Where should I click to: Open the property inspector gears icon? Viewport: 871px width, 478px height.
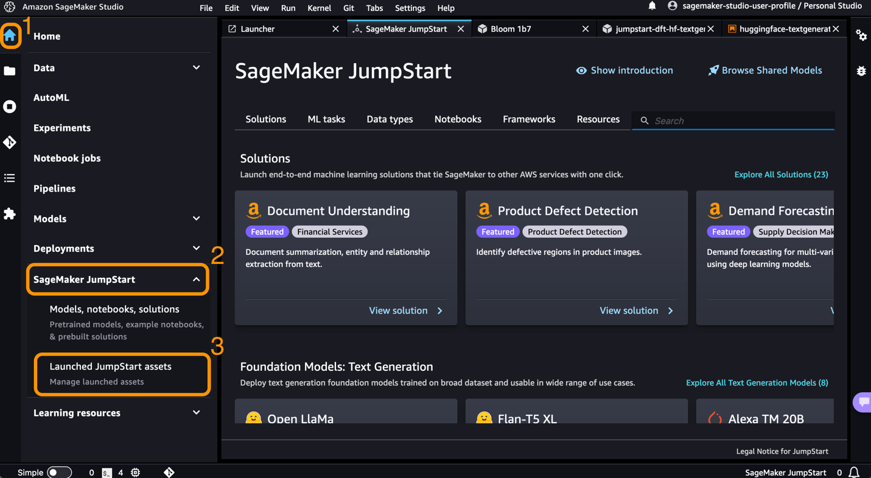tap(861, 35)
